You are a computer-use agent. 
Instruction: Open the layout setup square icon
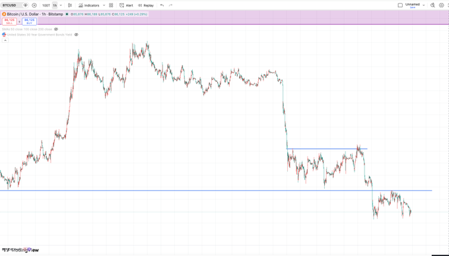coord(400,5)
